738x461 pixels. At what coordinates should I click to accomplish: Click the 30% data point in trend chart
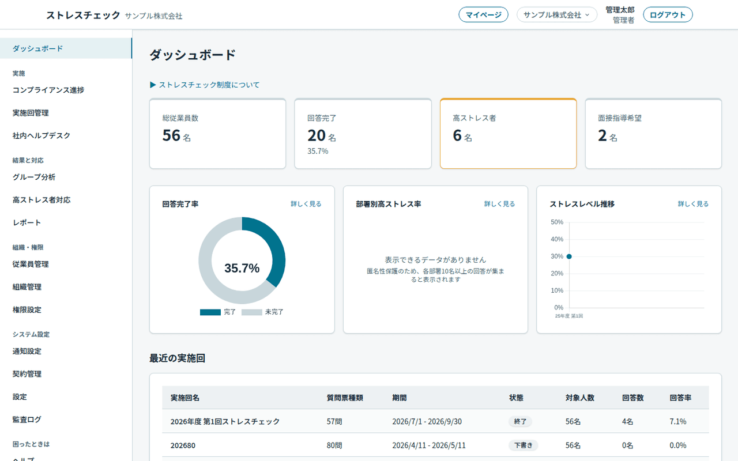[569, 256]
